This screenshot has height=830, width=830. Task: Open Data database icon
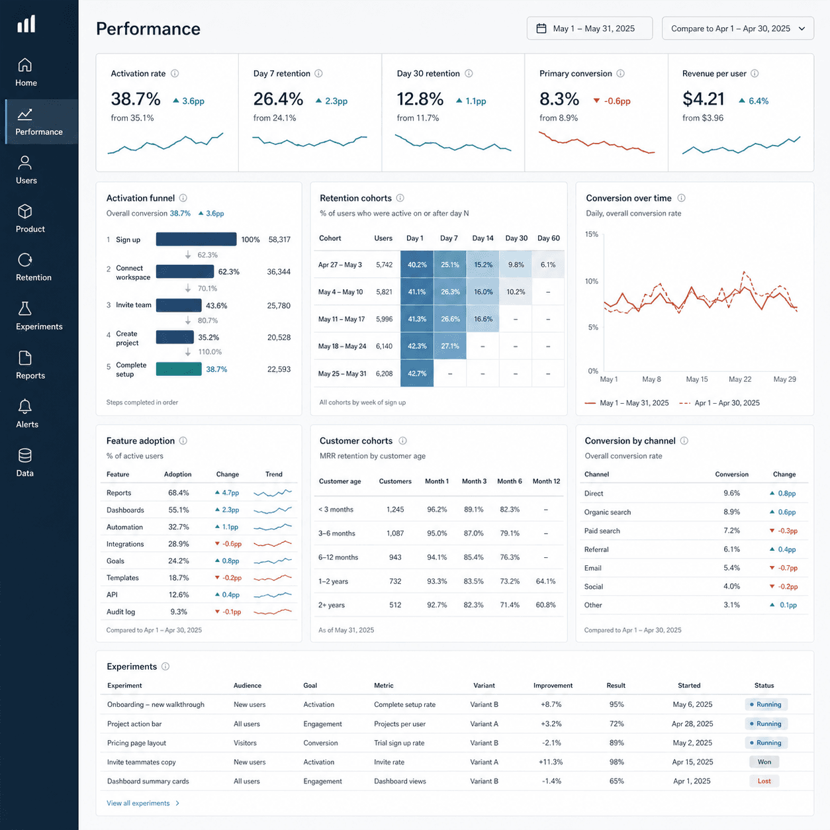coord(25,455)
